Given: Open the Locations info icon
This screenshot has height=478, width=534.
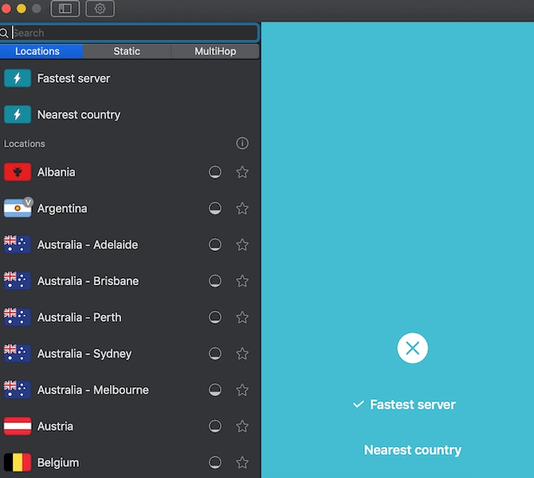Looking at the screenshot, I should [x=242, y=143].
